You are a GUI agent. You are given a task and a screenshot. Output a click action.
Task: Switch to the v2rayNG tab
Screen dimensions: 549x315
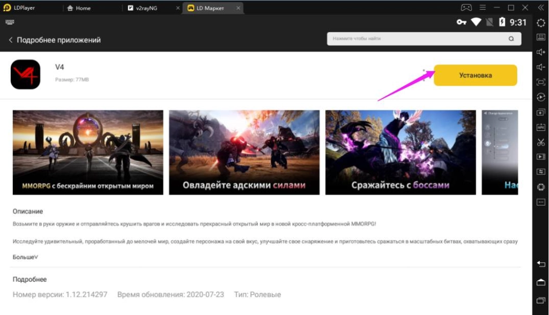pyautogui.click(x=146, y=8)
